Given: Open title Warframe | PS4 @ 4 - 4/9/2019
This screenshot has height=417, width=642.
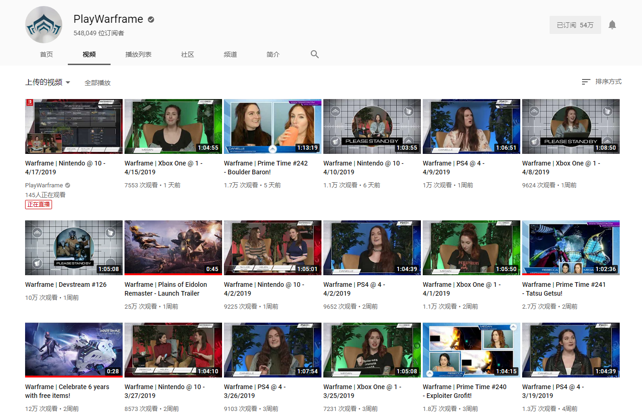Looking at the screenshot, I should click(454, 168).
